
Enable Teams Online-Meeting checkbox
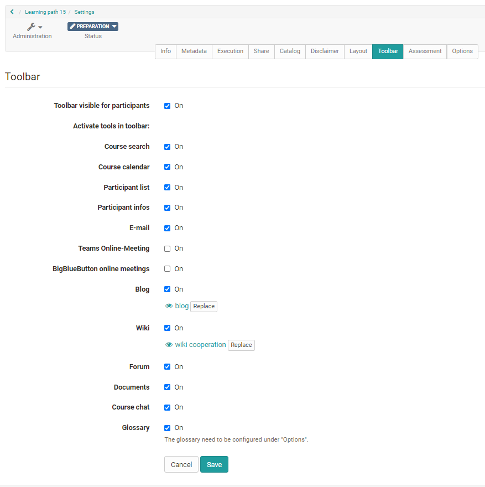coord(167,248)
